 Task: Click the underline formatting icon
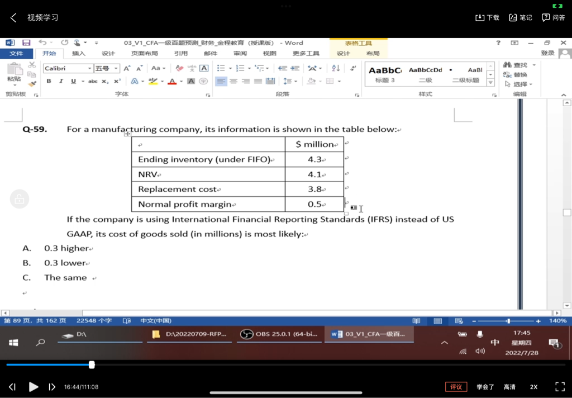pos(73,82)
